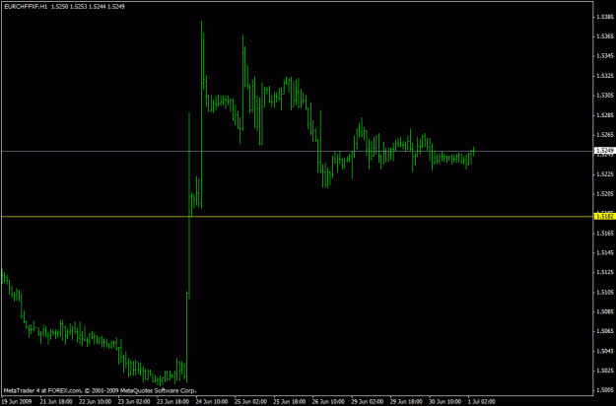616x406 pixels.
Task: Click the 1.5005 price axis label
Action: pos(605,390)
